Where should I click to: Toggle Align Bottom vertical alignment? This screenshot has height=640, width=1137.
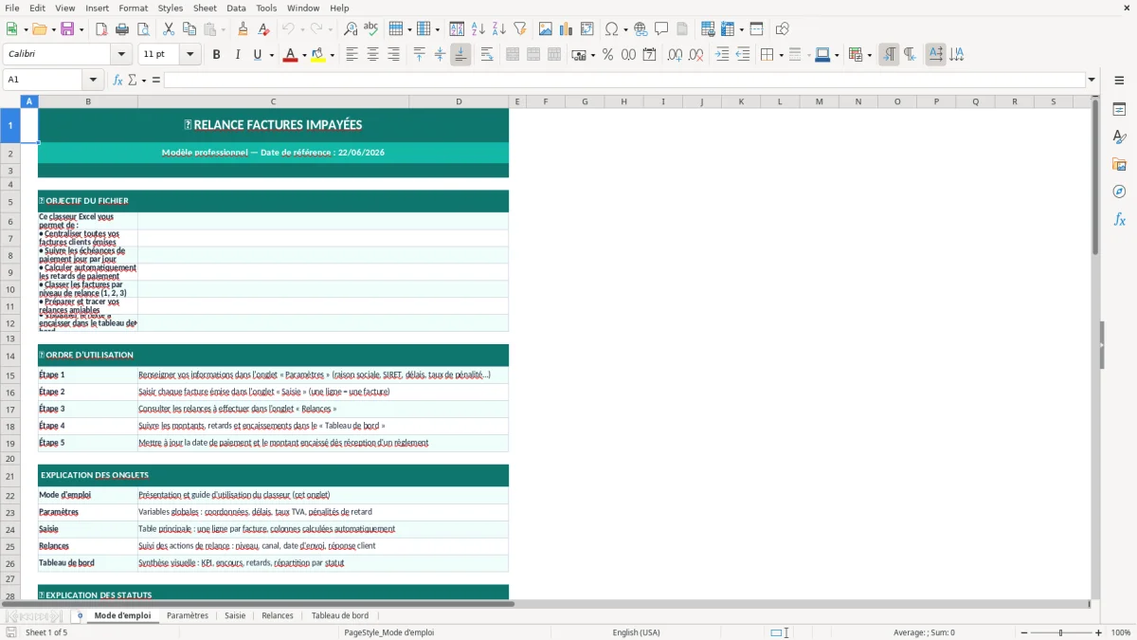pos(460,55)
